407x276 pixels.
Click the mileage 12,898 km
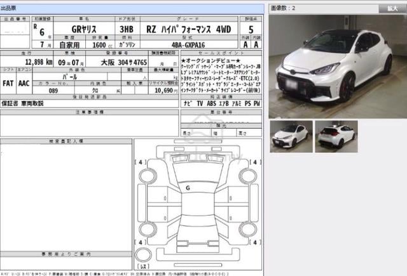coord(39,62)
